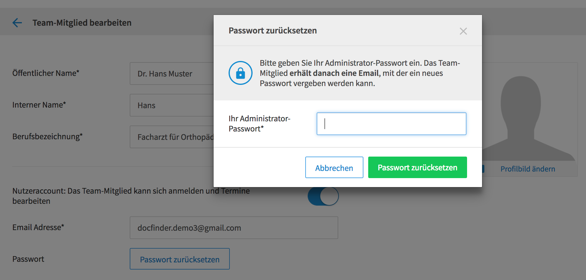Click the Email Adresse field
This screenshot has height=280, width=586.
pos(234,228)
